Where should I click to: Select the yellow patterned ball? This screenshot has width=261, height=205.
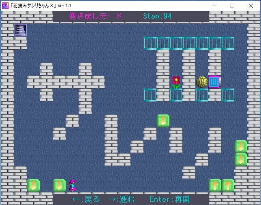[202, 82]
